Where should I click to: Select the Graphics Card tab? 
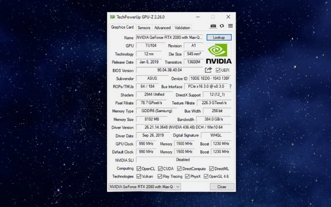[x=122, y=27]
